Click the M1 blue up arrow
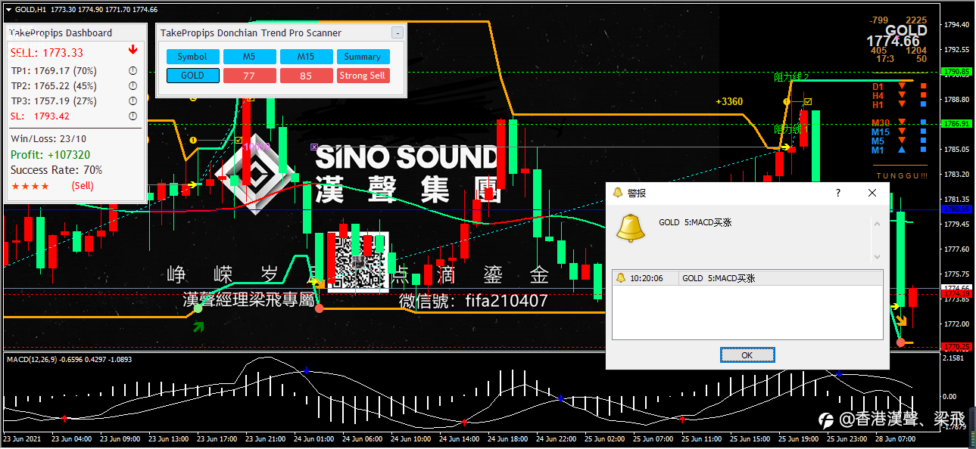Image resolution: width=976 pixels, height=449 pixels. pyautogui.click(x=902, y=150)
